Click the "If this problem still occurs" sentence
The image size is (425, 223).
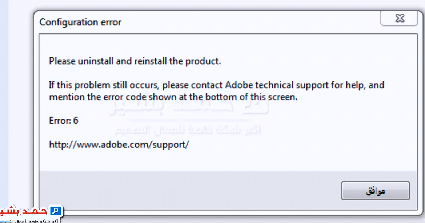coord(216,85)
